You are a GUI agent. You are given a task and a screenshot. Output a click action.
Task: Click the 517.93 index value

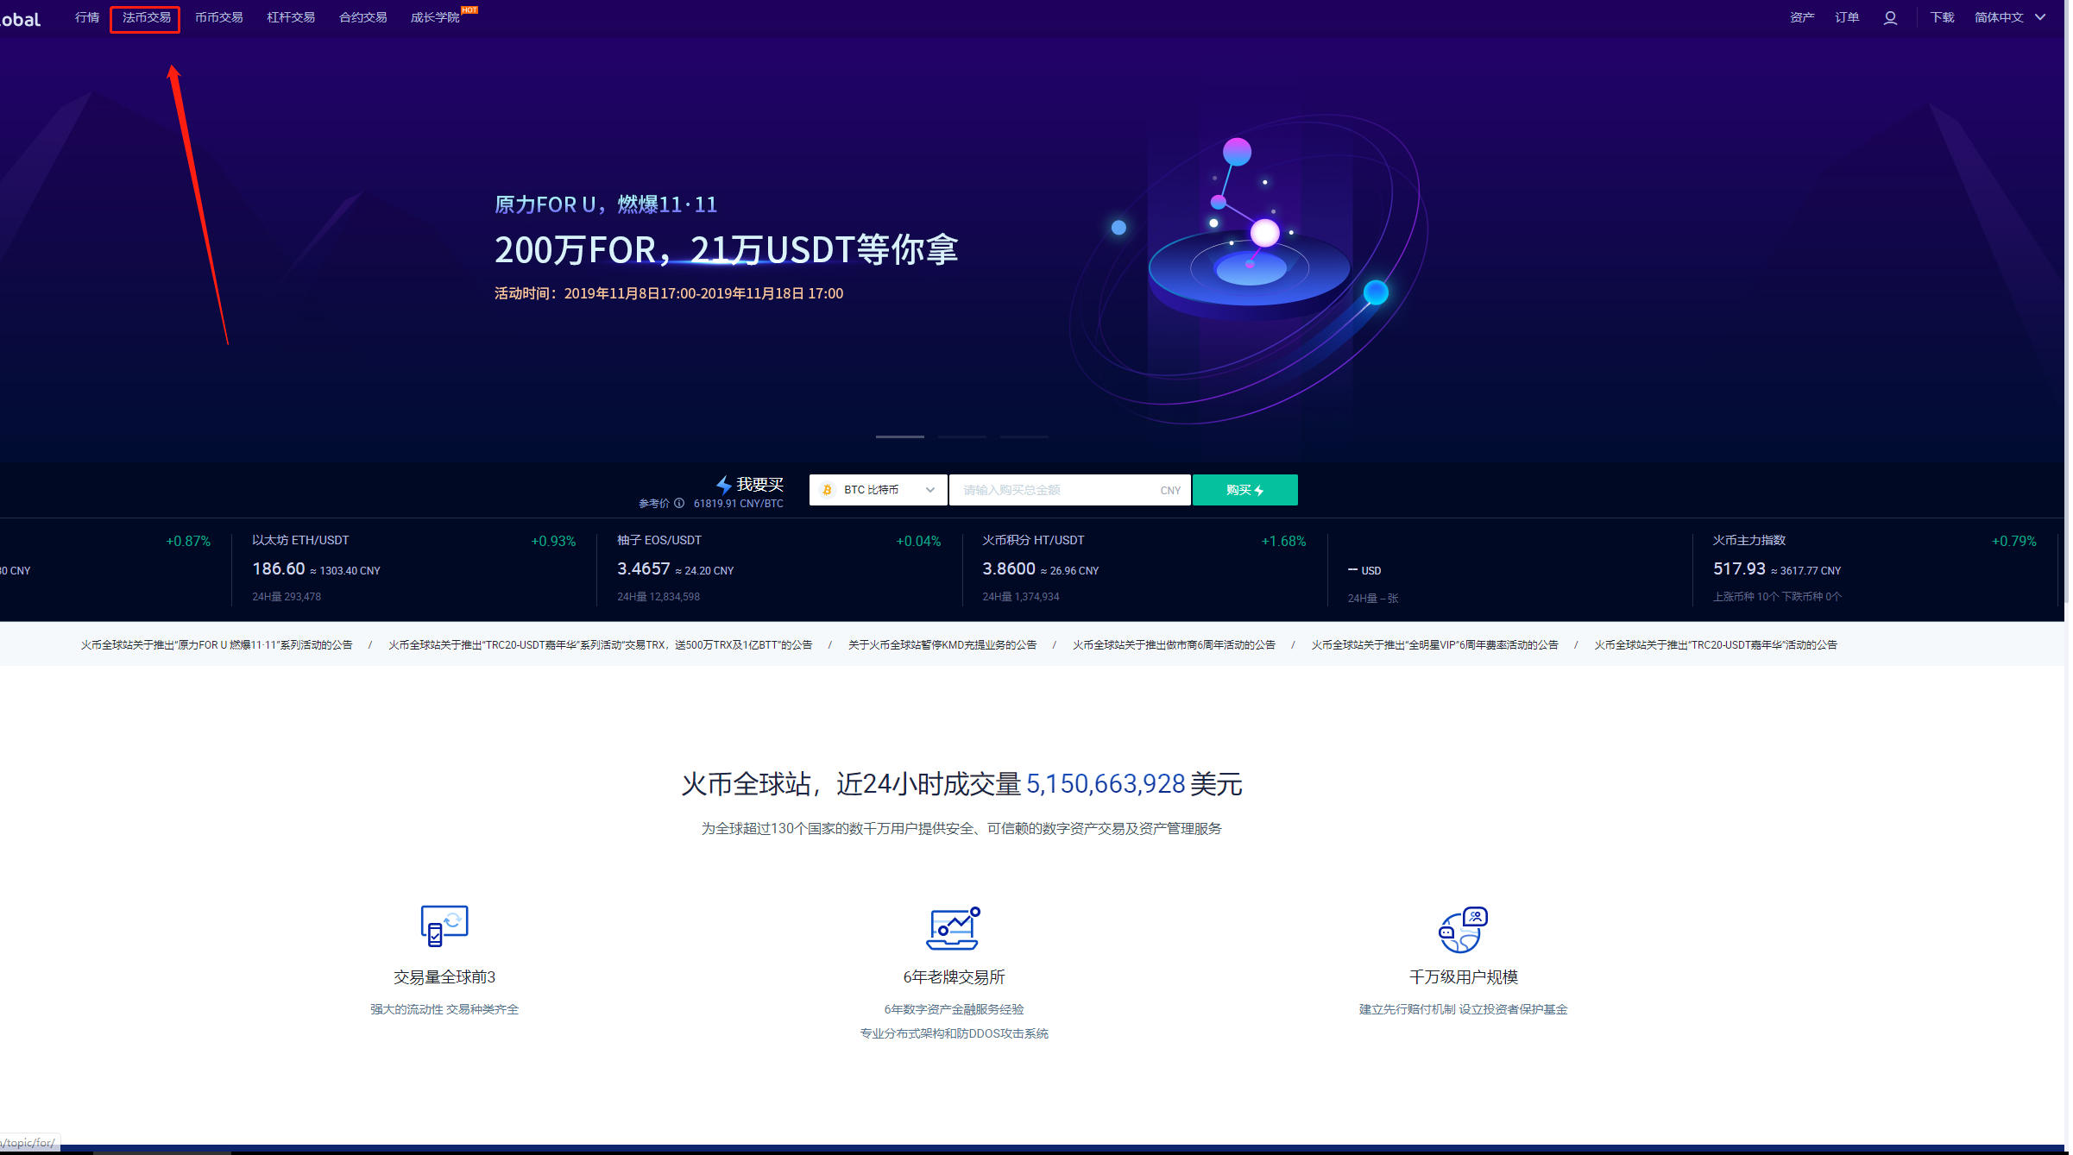pos(1739,569)
